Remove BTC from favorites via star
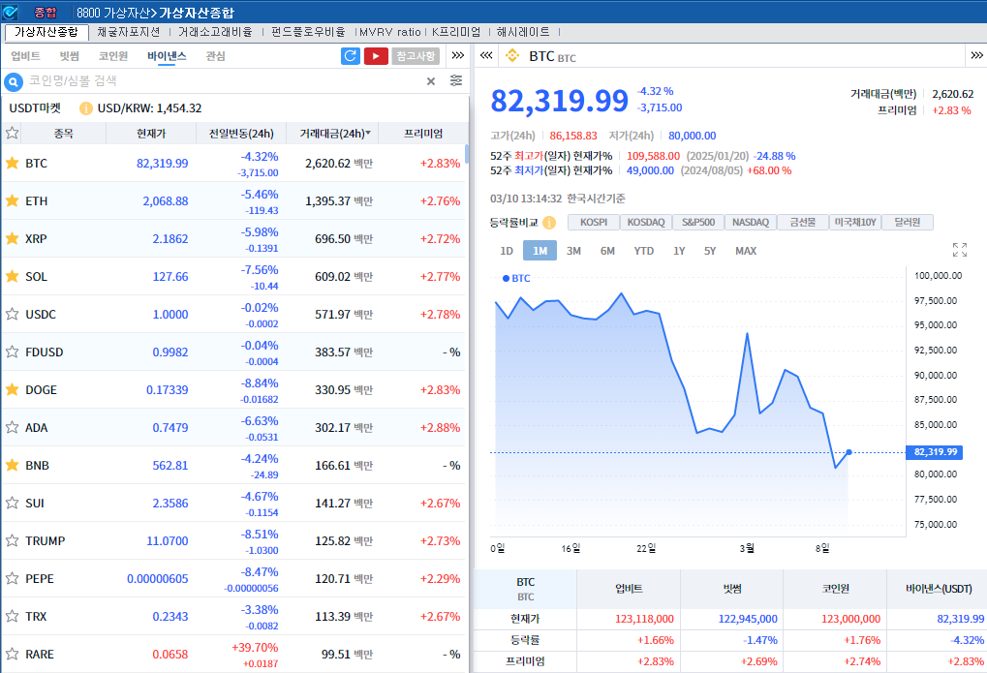 [13, 163]
